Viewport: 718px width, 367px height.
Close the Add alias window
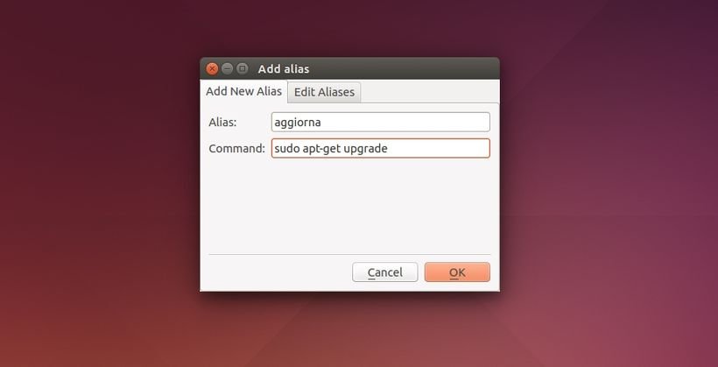(212, 68)
